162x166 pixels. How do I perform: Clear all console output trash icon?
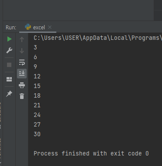point(22,96)
